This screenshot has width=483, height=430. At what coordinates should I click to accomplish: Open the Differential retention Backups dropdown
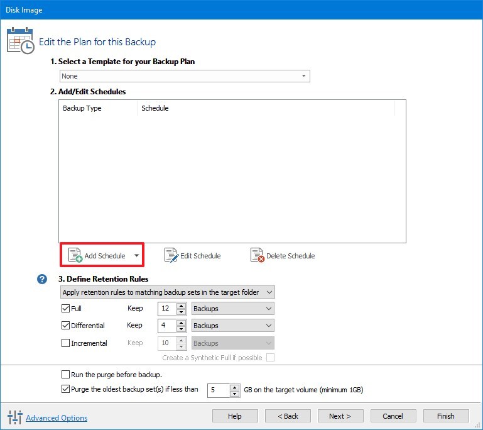tap(232, 326)
